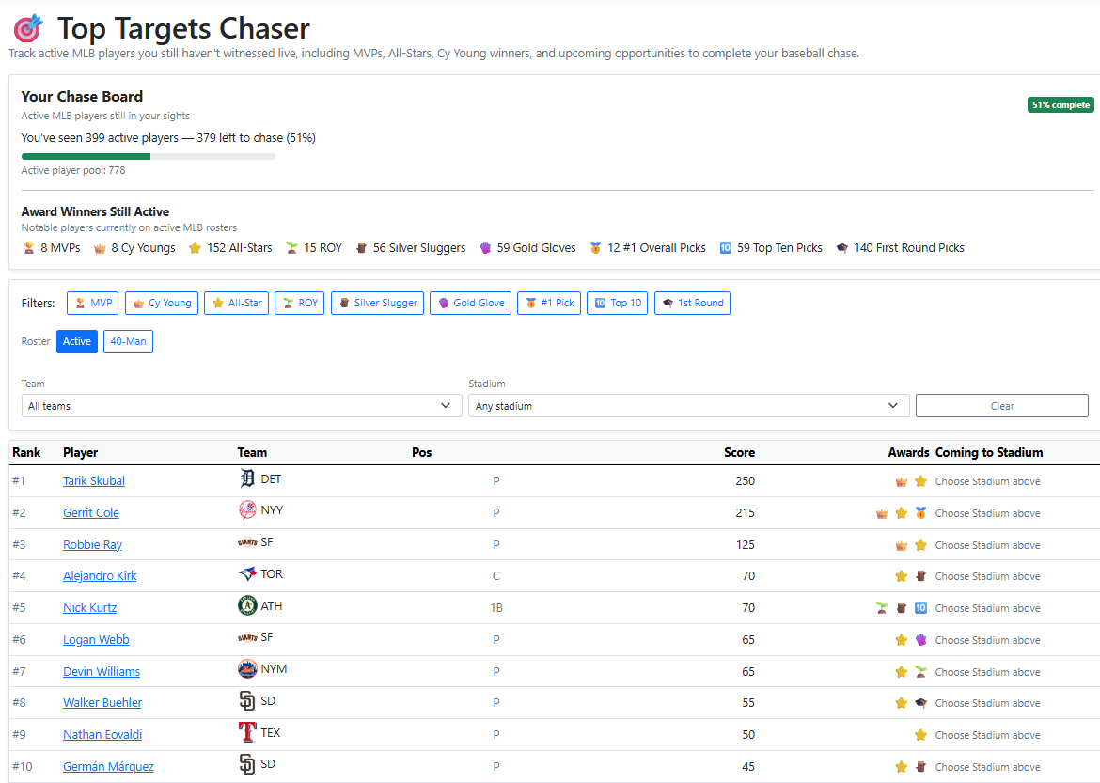Sort by the Team column header
Screen dimensions: 1100x783
tap(253, 452)
